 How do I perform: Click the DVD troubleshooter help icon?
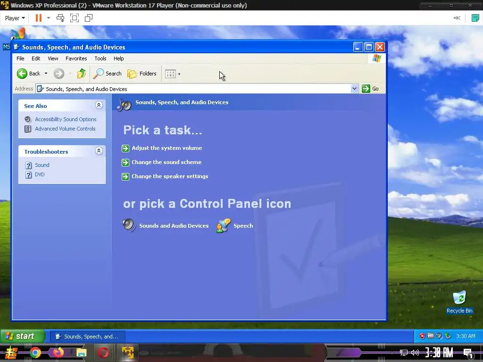pos(29,175)
